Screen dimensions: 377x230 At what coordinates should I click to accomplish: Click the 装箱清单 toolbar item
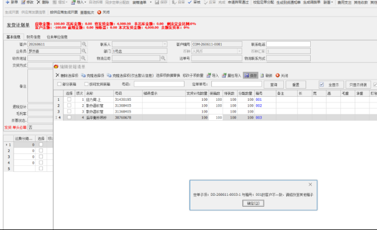click(x=139, y=2)
